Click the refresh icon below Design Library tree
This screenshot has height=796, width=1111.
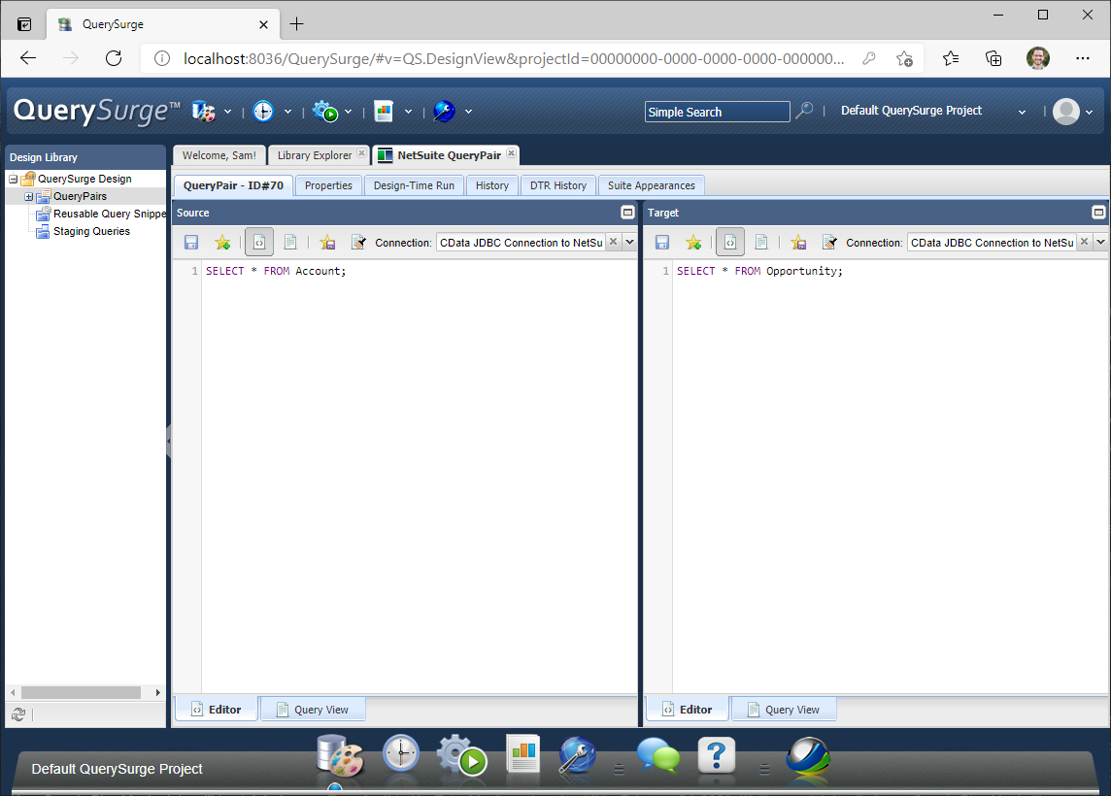coord(17,714)
